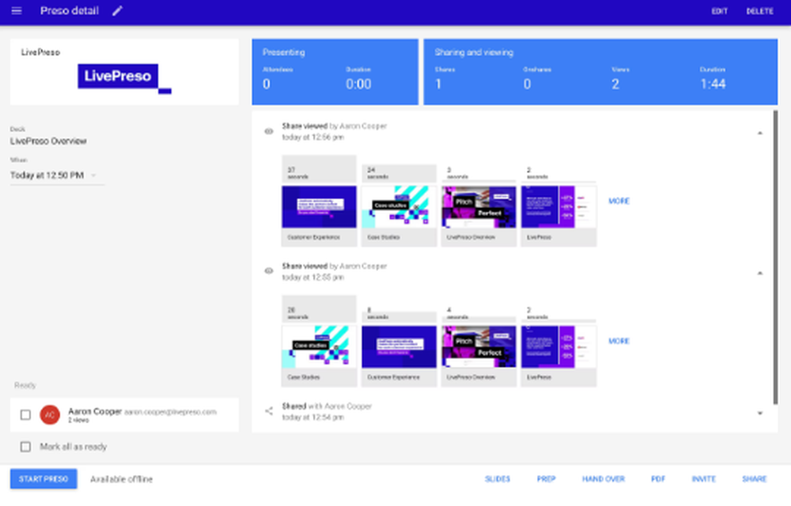The width and height of the screenshot is (791, 506).
Task: Click the START PRESO button
Action: (44, 479)
